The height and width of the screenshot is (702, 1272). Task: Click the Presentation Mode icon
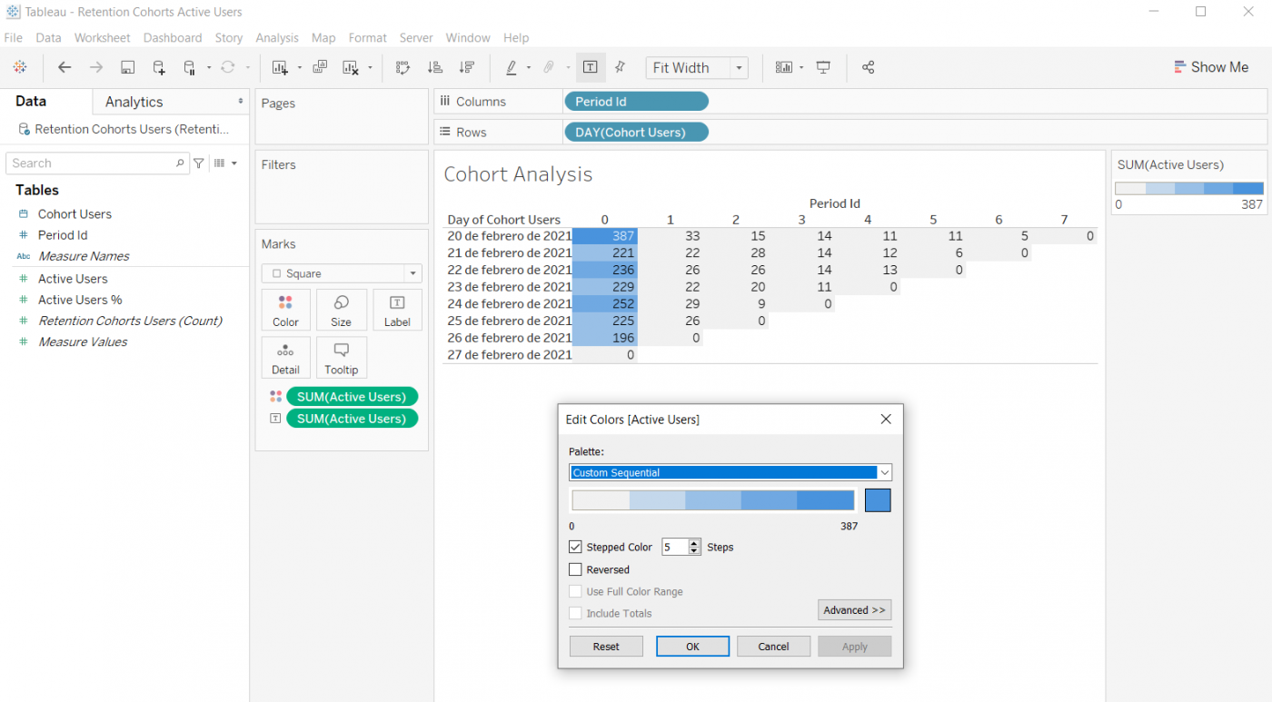click(x=823, y=67)
